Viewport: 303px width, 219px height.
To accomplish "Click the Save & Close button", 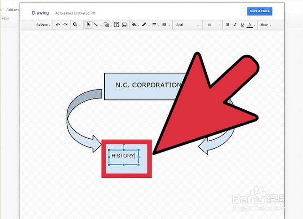I will pyautogui.click(x=260, y=11).
